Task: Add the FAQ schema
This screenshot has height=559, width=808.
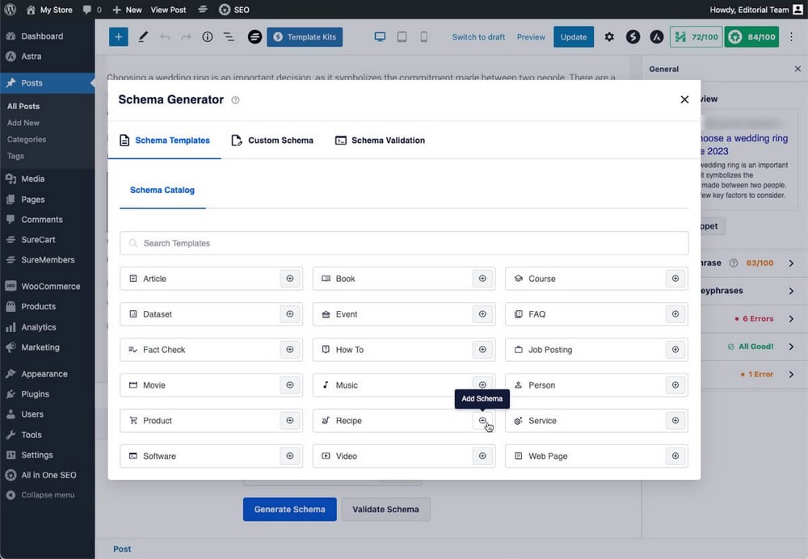Action: pos(675,314)
